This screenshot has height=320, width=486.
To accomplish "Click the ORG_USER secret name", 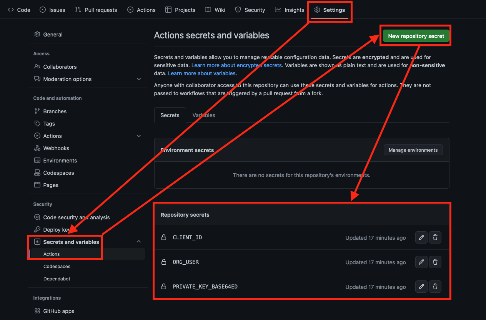I will pyautogui.click(x=186, y=262).
